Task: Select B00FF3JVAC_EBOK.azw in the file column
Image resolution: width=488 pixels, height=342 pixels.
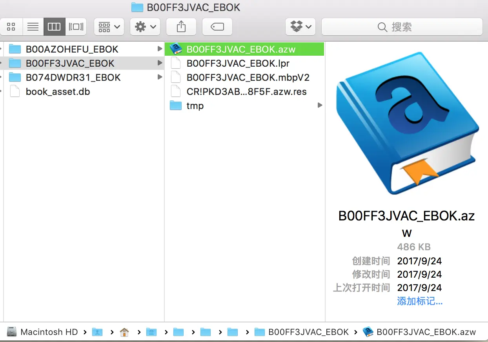Action: click(245, 49)
